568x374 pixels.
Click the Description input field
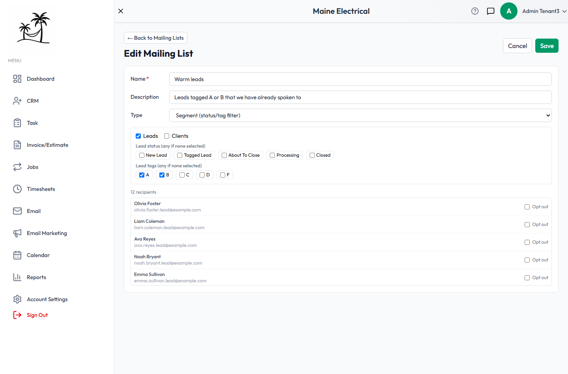(x=361, y=97)
